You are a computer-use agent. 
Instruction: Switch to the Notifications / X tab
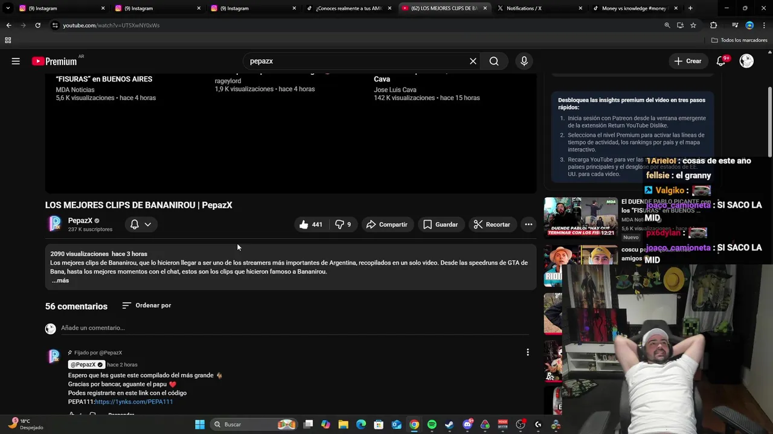pos(539,8)
